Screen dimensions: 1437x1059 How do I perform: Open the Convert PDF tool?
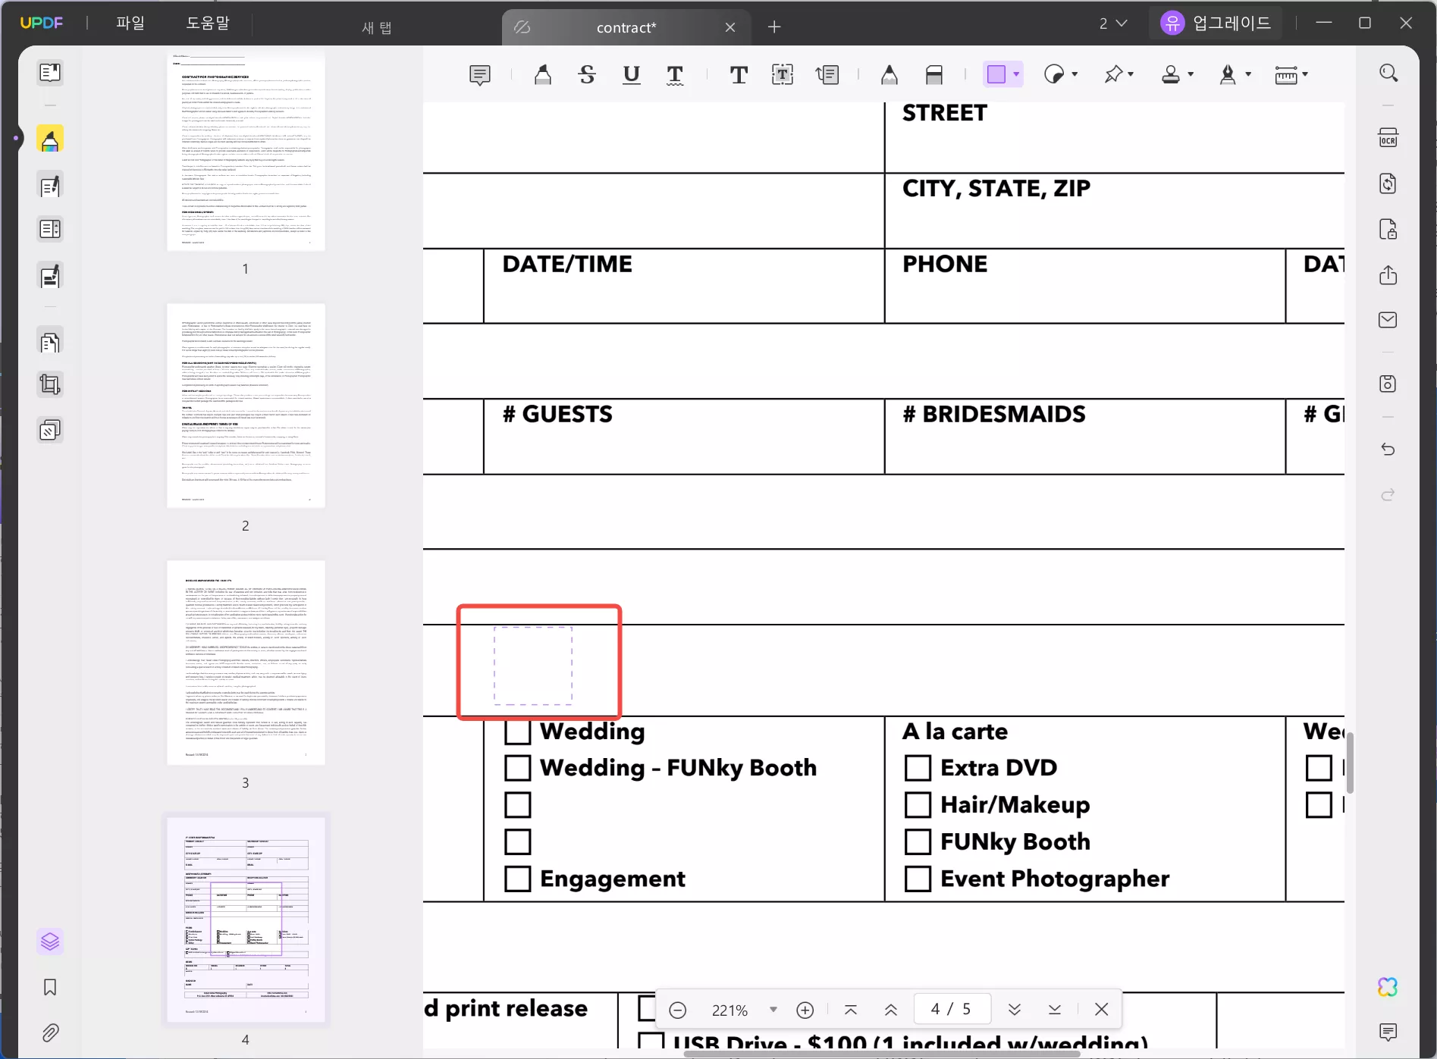pos(1388,183)
